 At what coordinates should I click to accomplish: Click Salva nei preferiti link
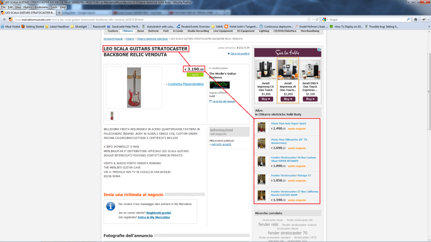[x=240, y=53]
